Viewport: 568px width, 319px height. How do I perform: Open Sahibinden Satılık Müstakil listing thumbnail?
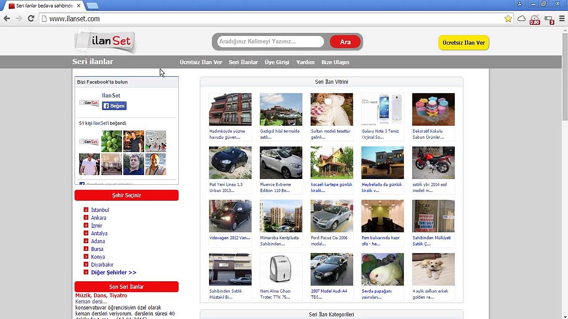click(x=230, y=269)
